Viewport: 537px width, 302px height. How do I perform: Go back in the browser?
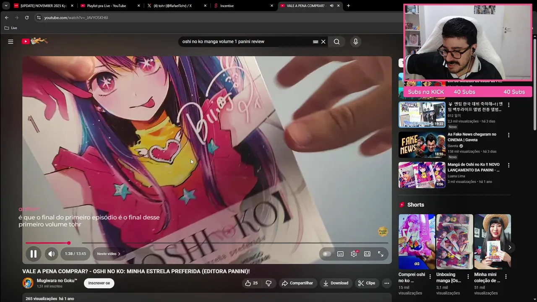pyautogui.click(x=7, y=18)
